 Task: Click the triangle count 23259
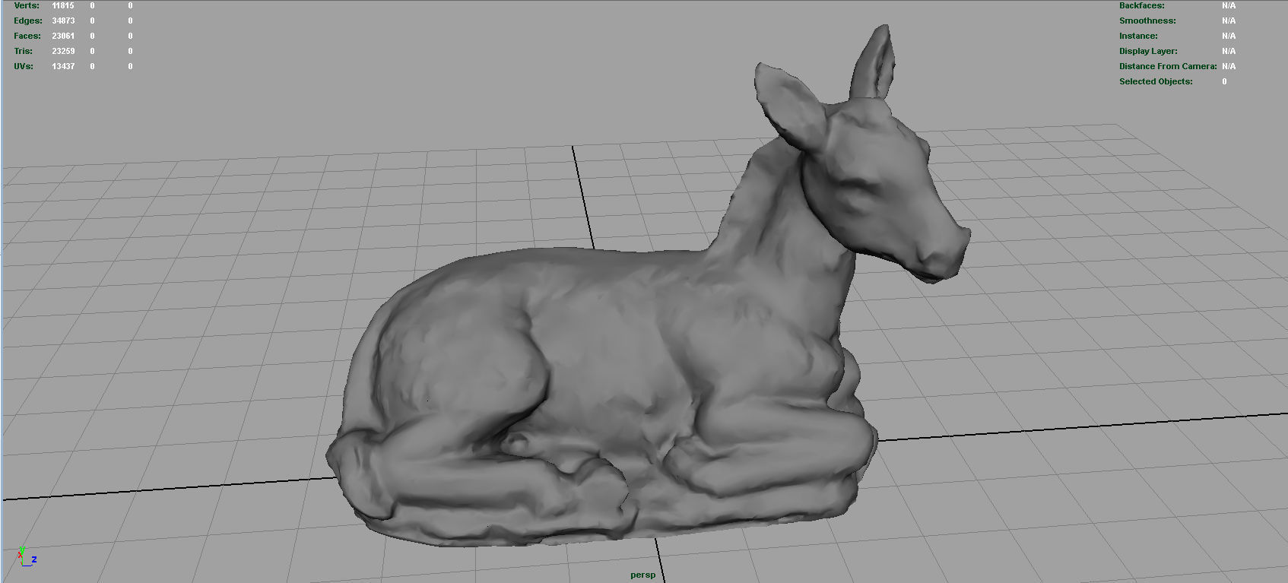(x=63, y=51)
